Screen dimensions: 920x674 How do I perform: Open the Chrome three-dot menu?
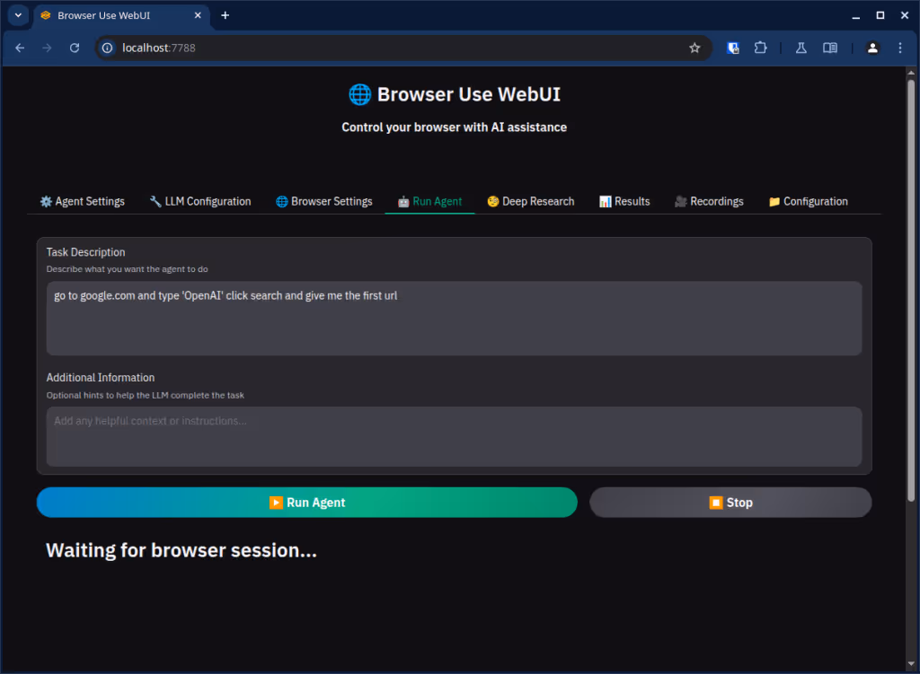click(x=900, y=48)
